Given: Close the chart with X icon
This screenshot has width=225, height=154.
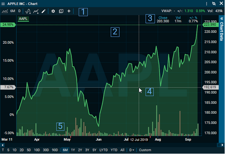Looking at the screenshot, I should point(221,3).
